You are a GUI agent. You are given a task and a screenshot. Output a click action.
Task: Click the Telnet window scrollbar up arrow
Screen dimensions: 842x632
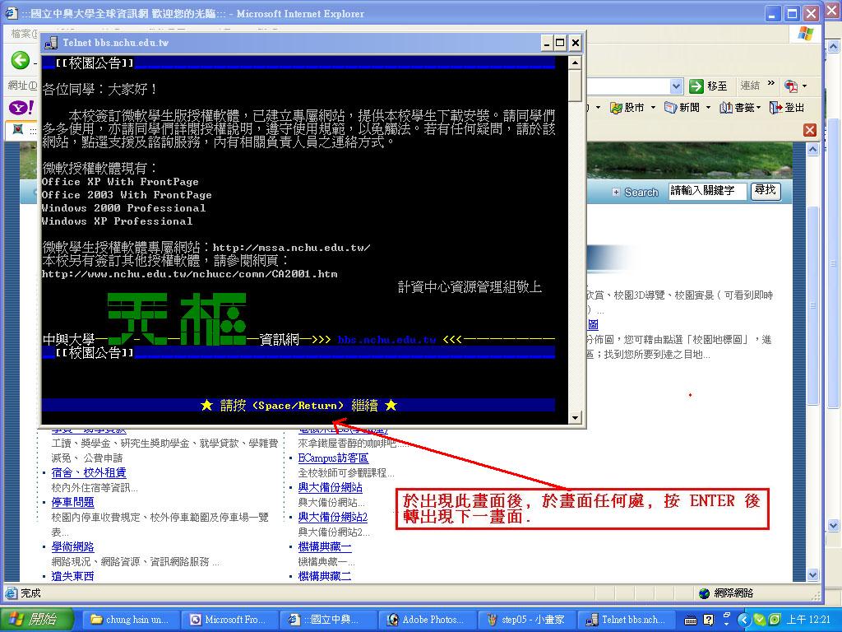[575, 63]
